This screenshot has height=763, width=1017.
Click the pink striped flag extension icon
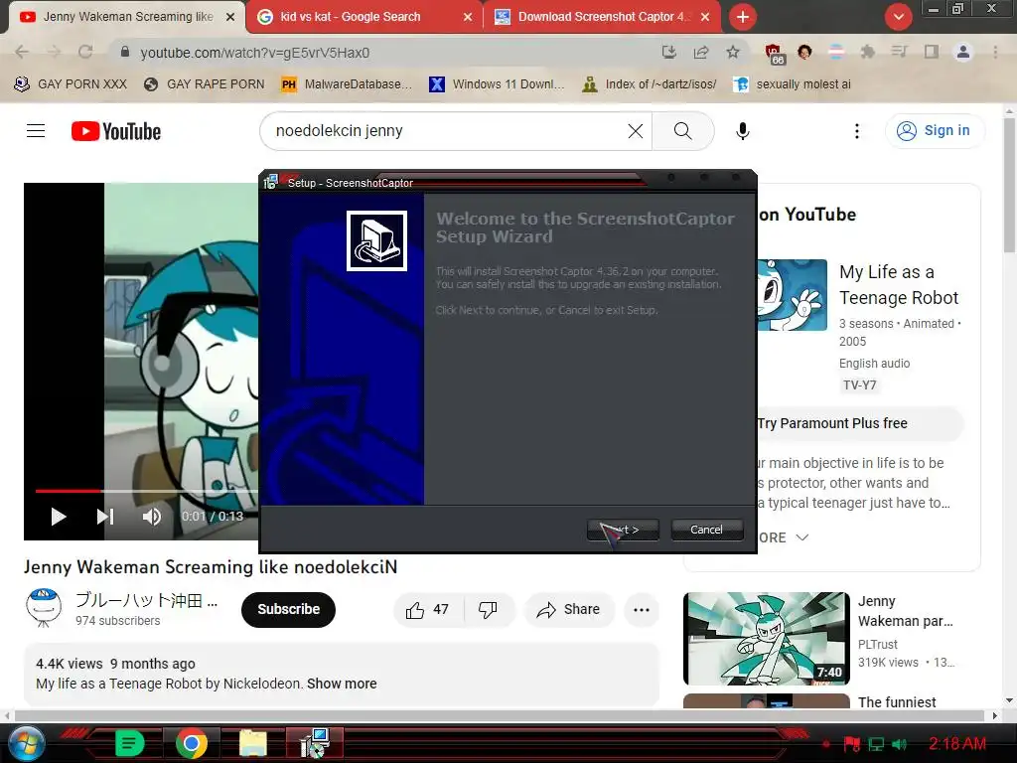pos(836,52)
